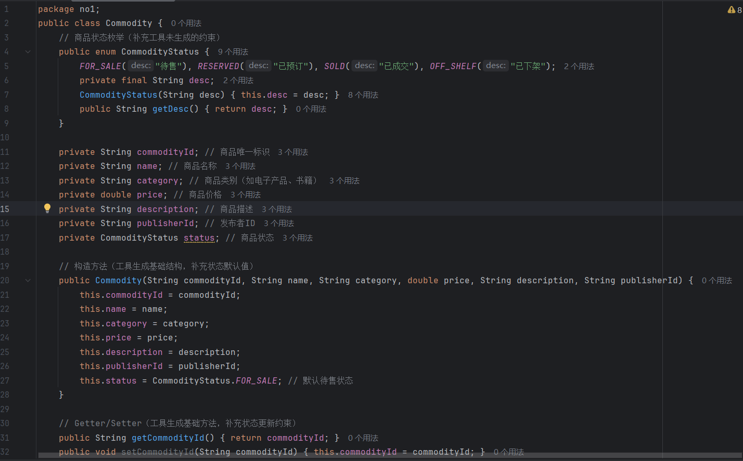This screenshot has height=461, width=743.
Task: Click 'CommodityStatus.FOR_SALE' on line 27
Action: [215, 381]
